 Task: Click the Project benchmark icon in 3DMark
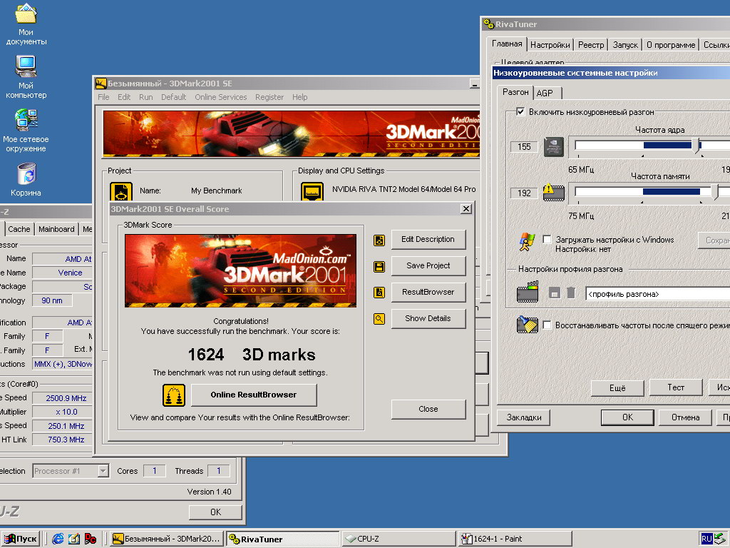click(121, 191)
